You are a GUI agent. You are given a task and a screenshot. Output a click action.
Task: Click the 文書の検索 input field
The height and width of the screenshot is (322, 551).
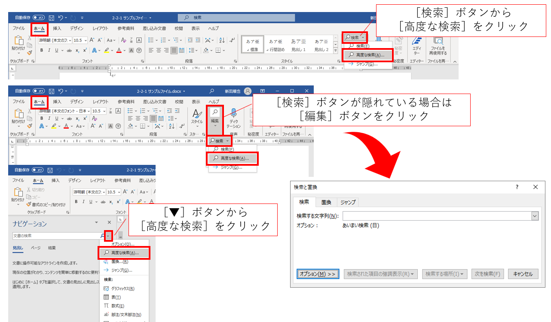[x=56, y=236]
